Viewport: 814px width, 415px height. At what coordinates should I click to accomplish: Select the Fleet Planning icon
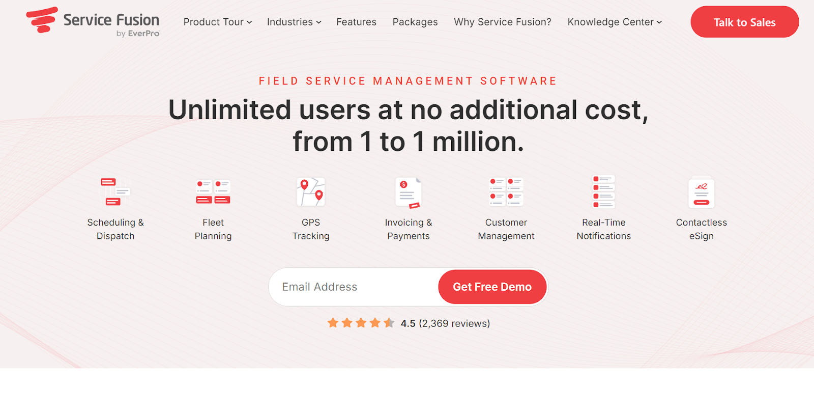coord(213,192)
